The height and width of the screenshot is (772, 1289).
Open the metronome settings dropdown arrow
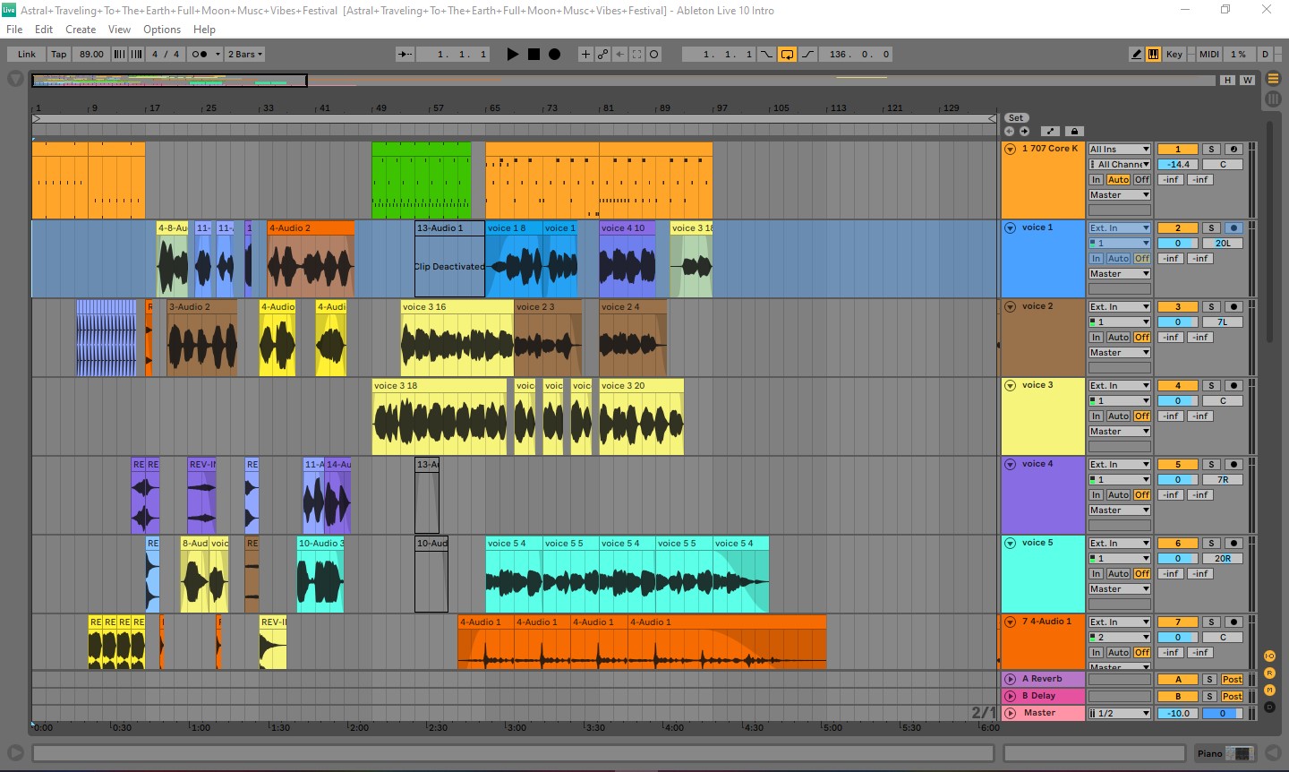tap(217, 55)
